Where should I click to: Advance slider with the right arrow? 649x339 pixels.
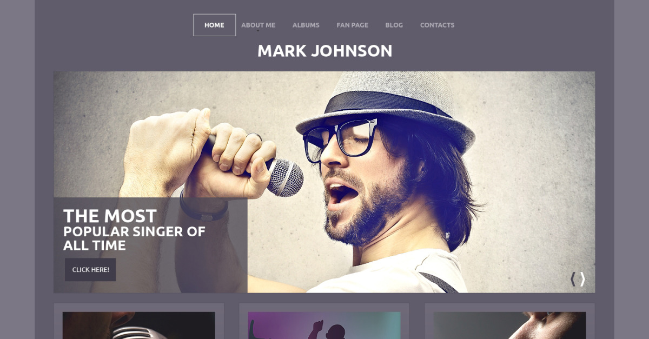[x=582, y=279]
